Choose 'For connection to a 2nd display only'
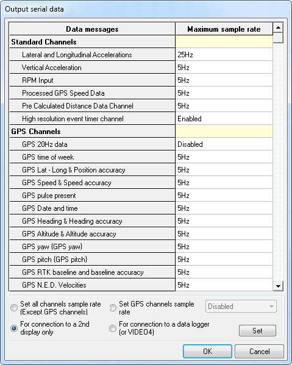This screenshot has height=365, width=292. coord(14,328)
